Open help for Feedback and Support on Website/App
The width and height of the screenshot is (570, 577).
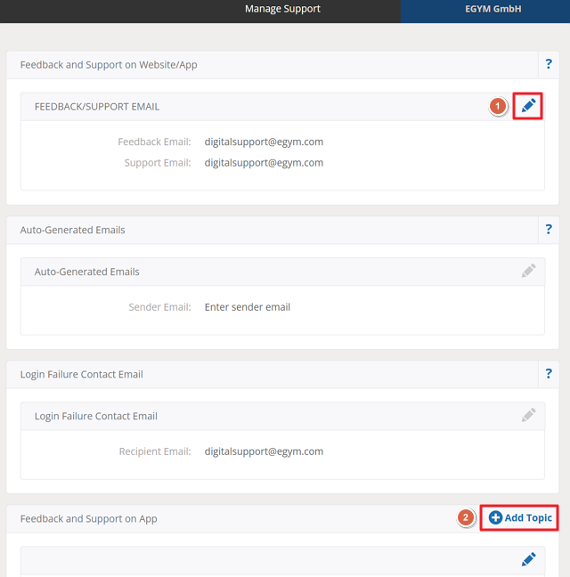tap(549, 64)
